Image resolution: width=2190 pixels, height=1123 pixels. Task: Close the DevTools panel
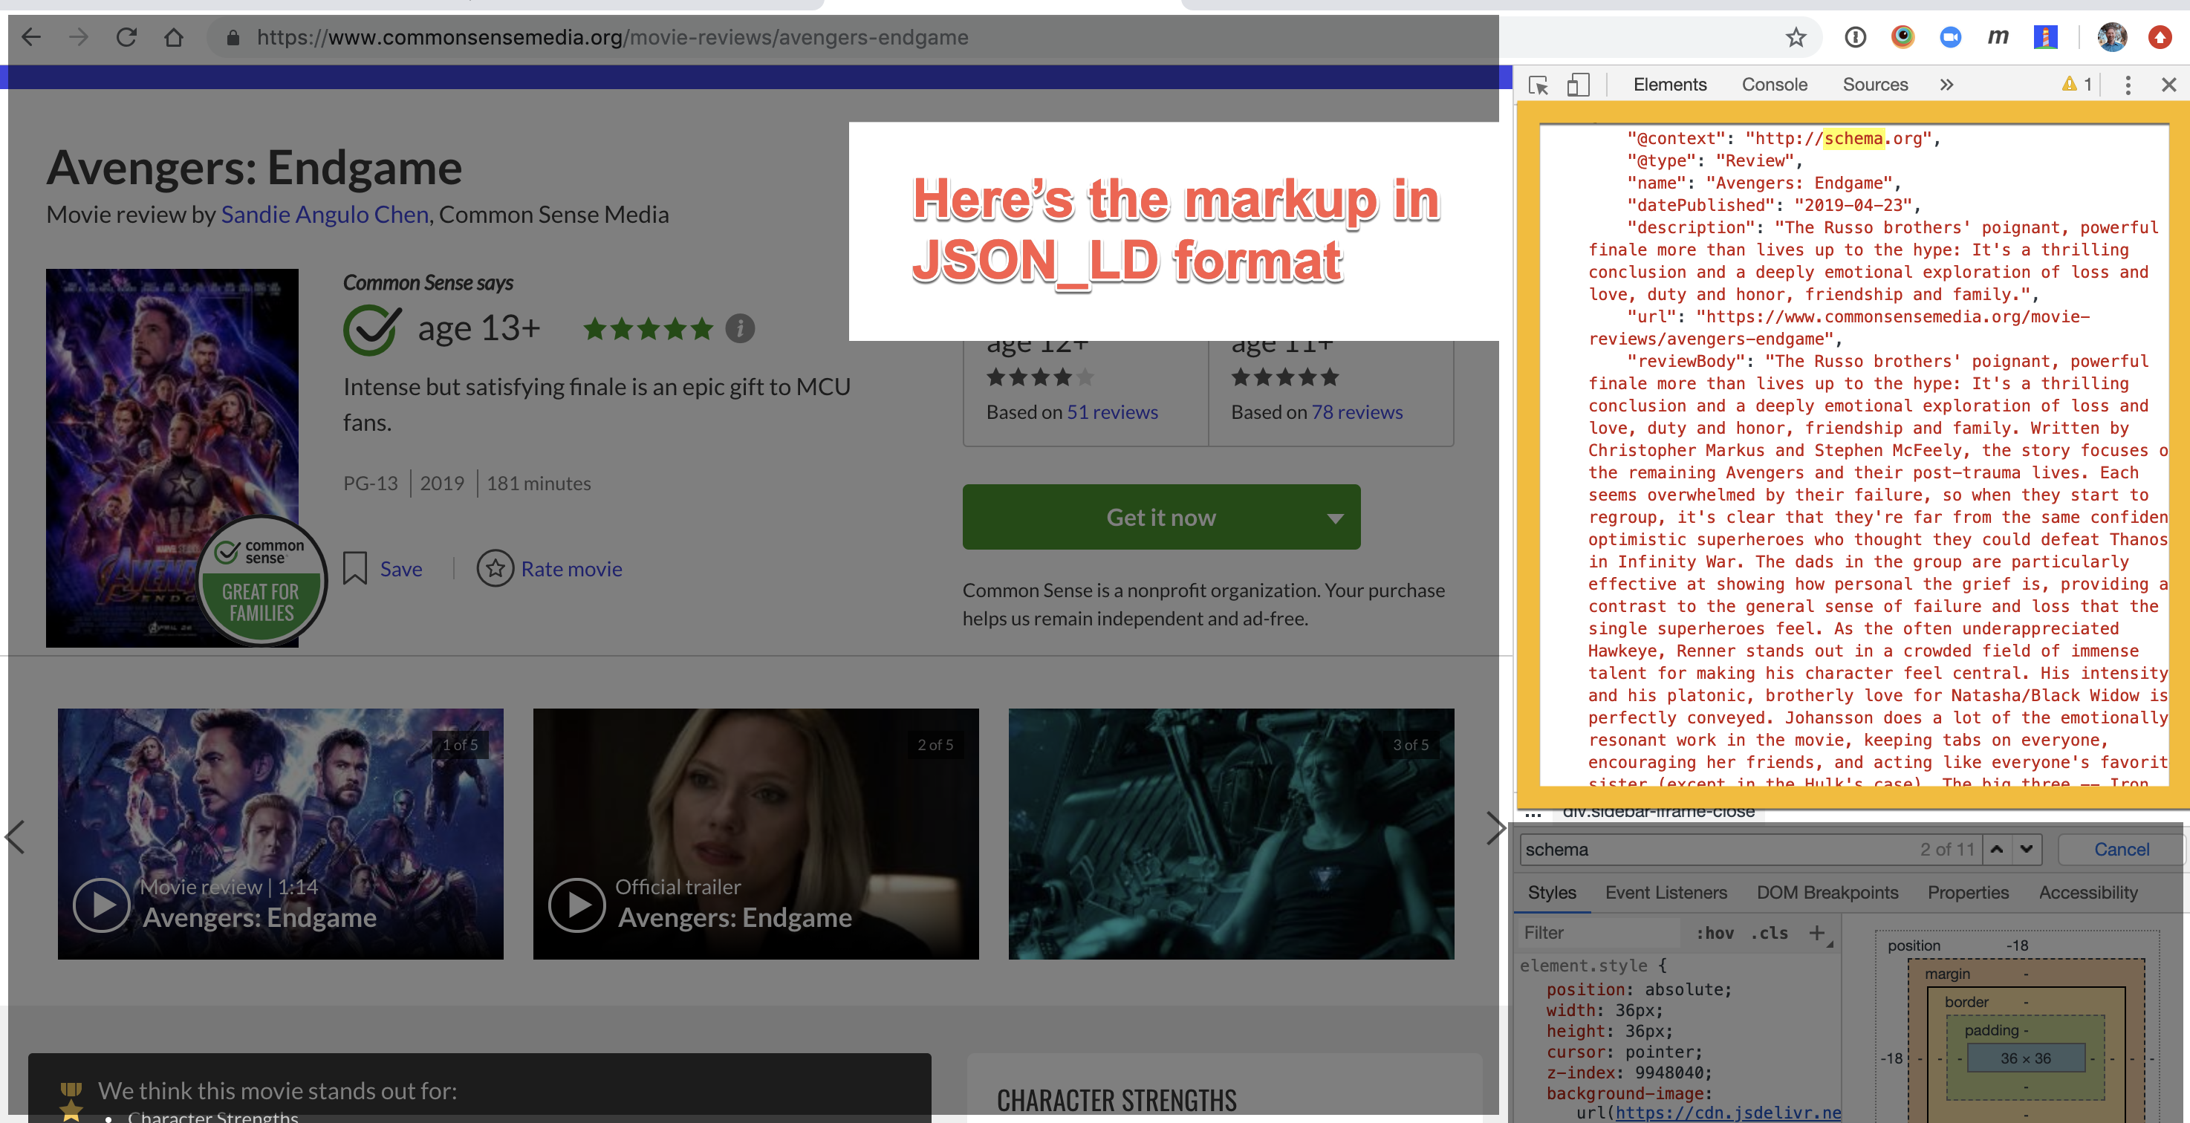[x=2168, y=85]
